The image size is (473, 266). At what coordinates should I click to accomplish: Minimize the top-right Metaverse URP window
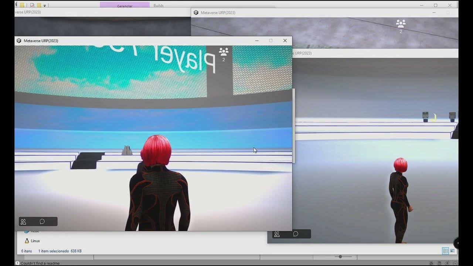point(434,13)
